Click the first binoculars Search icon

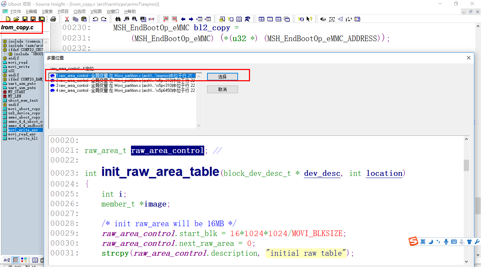(118, 19)
